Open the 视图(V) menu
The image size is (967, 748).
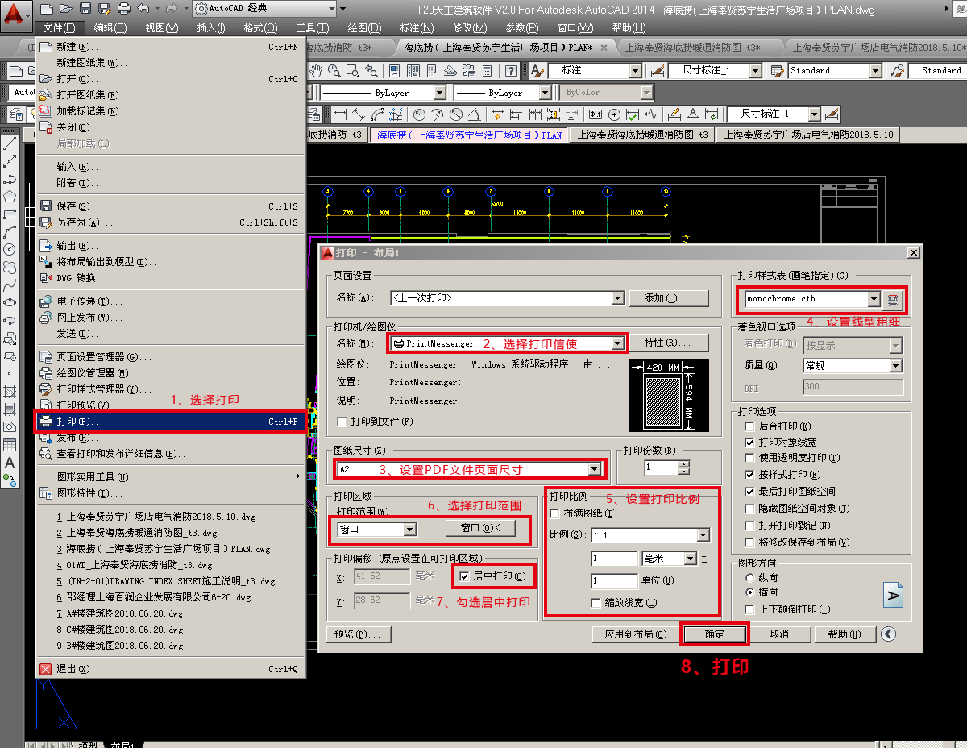(162, 28)
